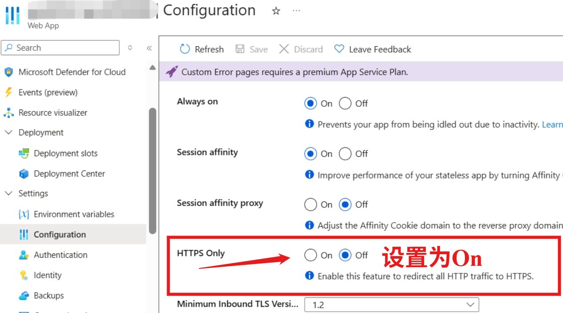Collapse the Settings section chevron
Image resolution: width=563 pixels, height=313 pixels.
tap(8, 193)
